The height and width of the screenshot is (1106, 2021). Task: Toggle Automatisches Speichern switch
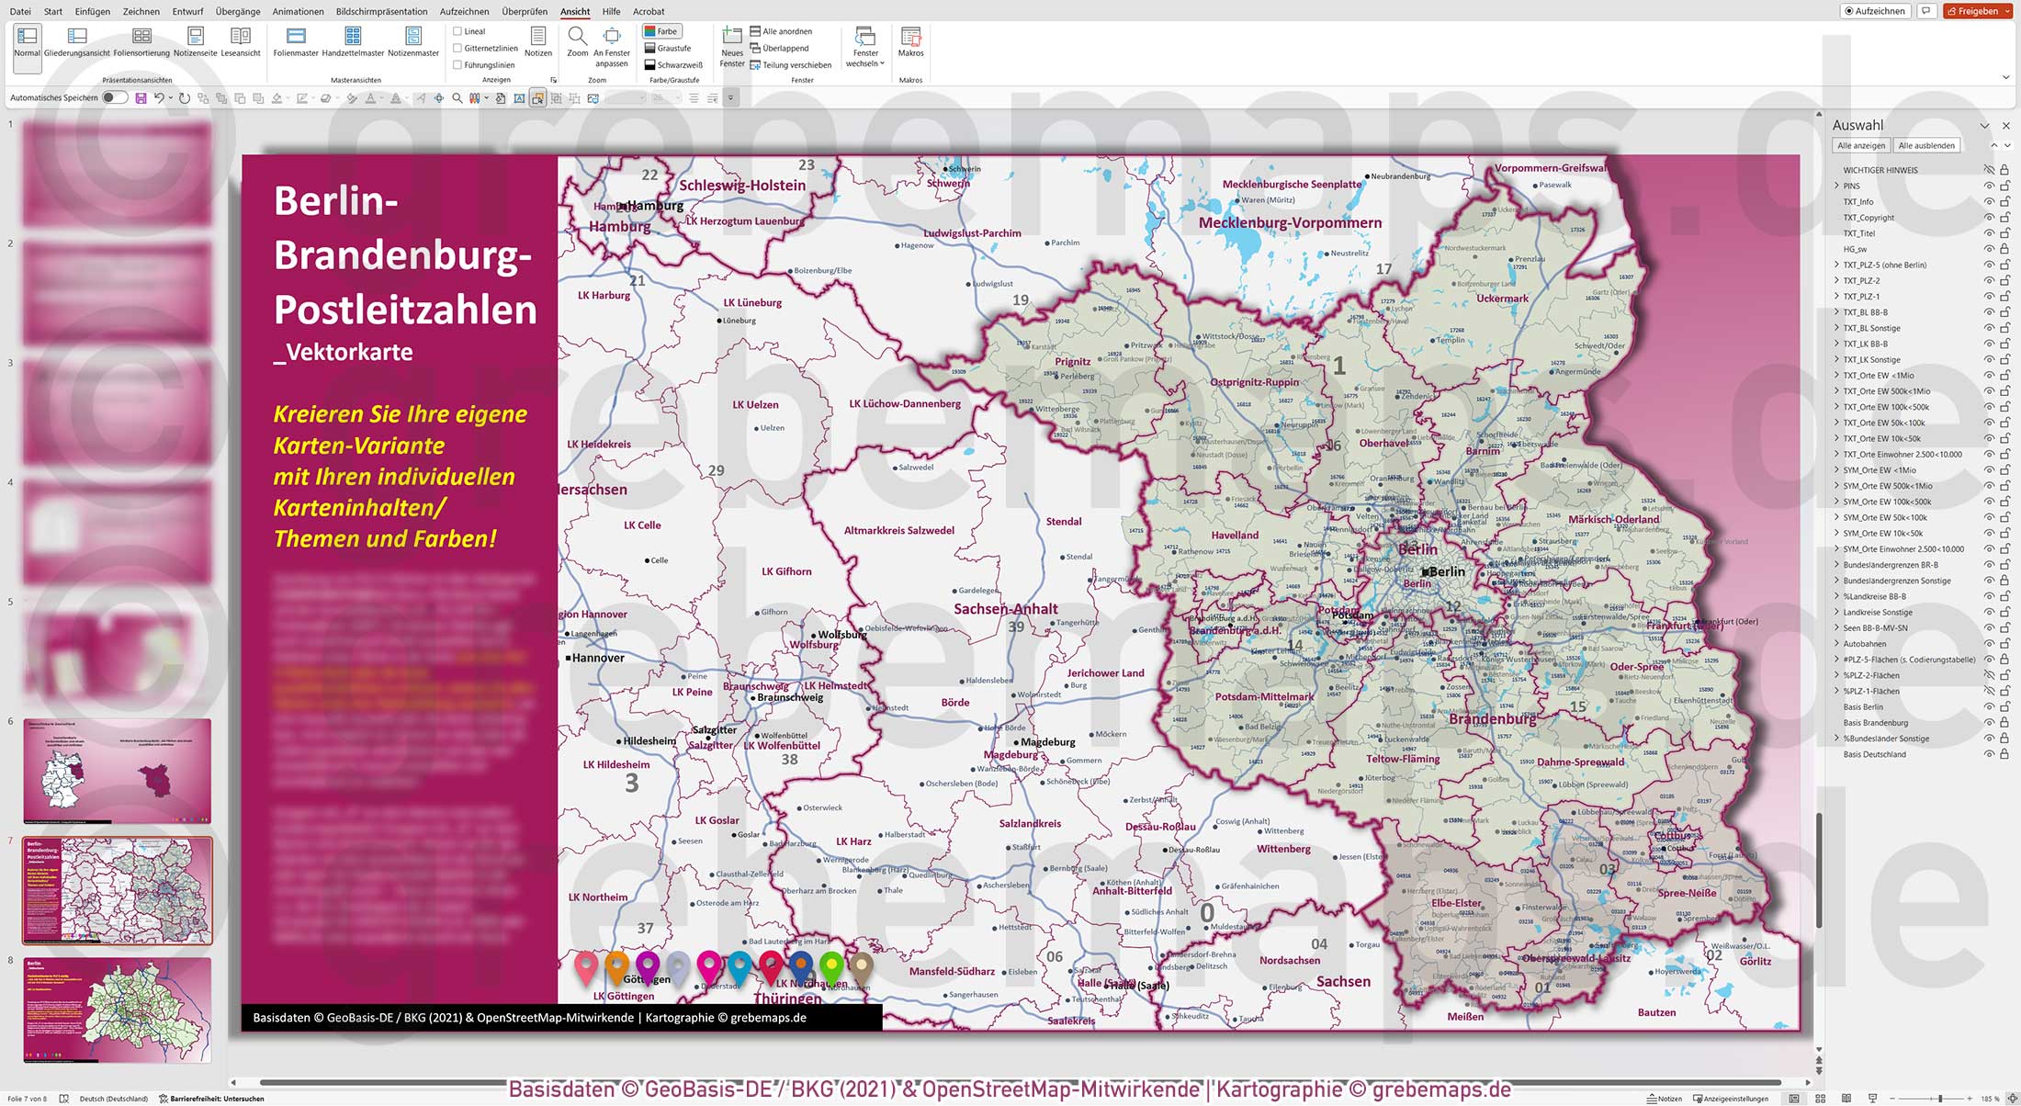(x=114, y=97)
